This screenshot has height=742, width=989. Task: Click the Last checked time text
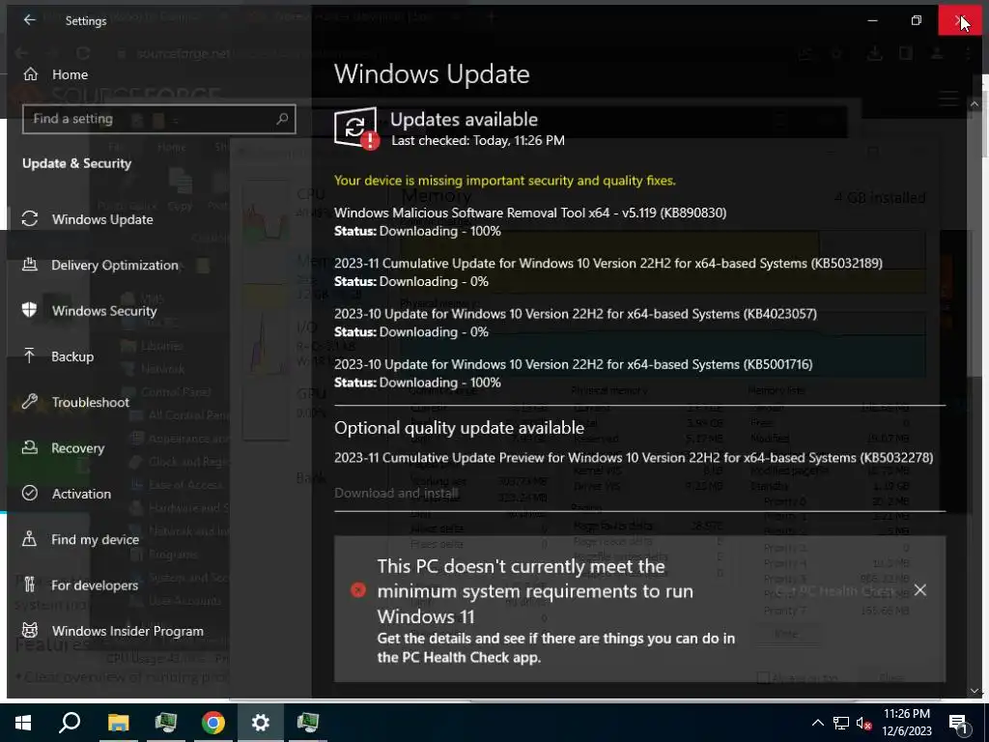click(478, 141)
